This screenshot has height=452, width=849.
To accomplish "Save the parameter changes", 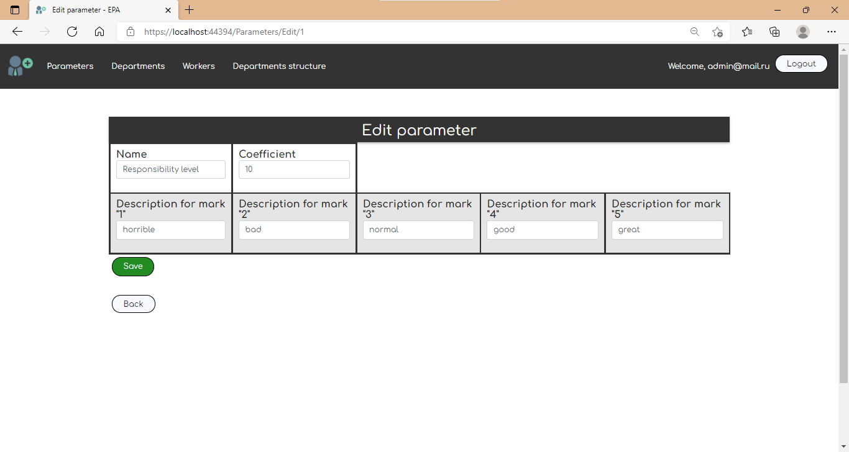I will (133, 266).
